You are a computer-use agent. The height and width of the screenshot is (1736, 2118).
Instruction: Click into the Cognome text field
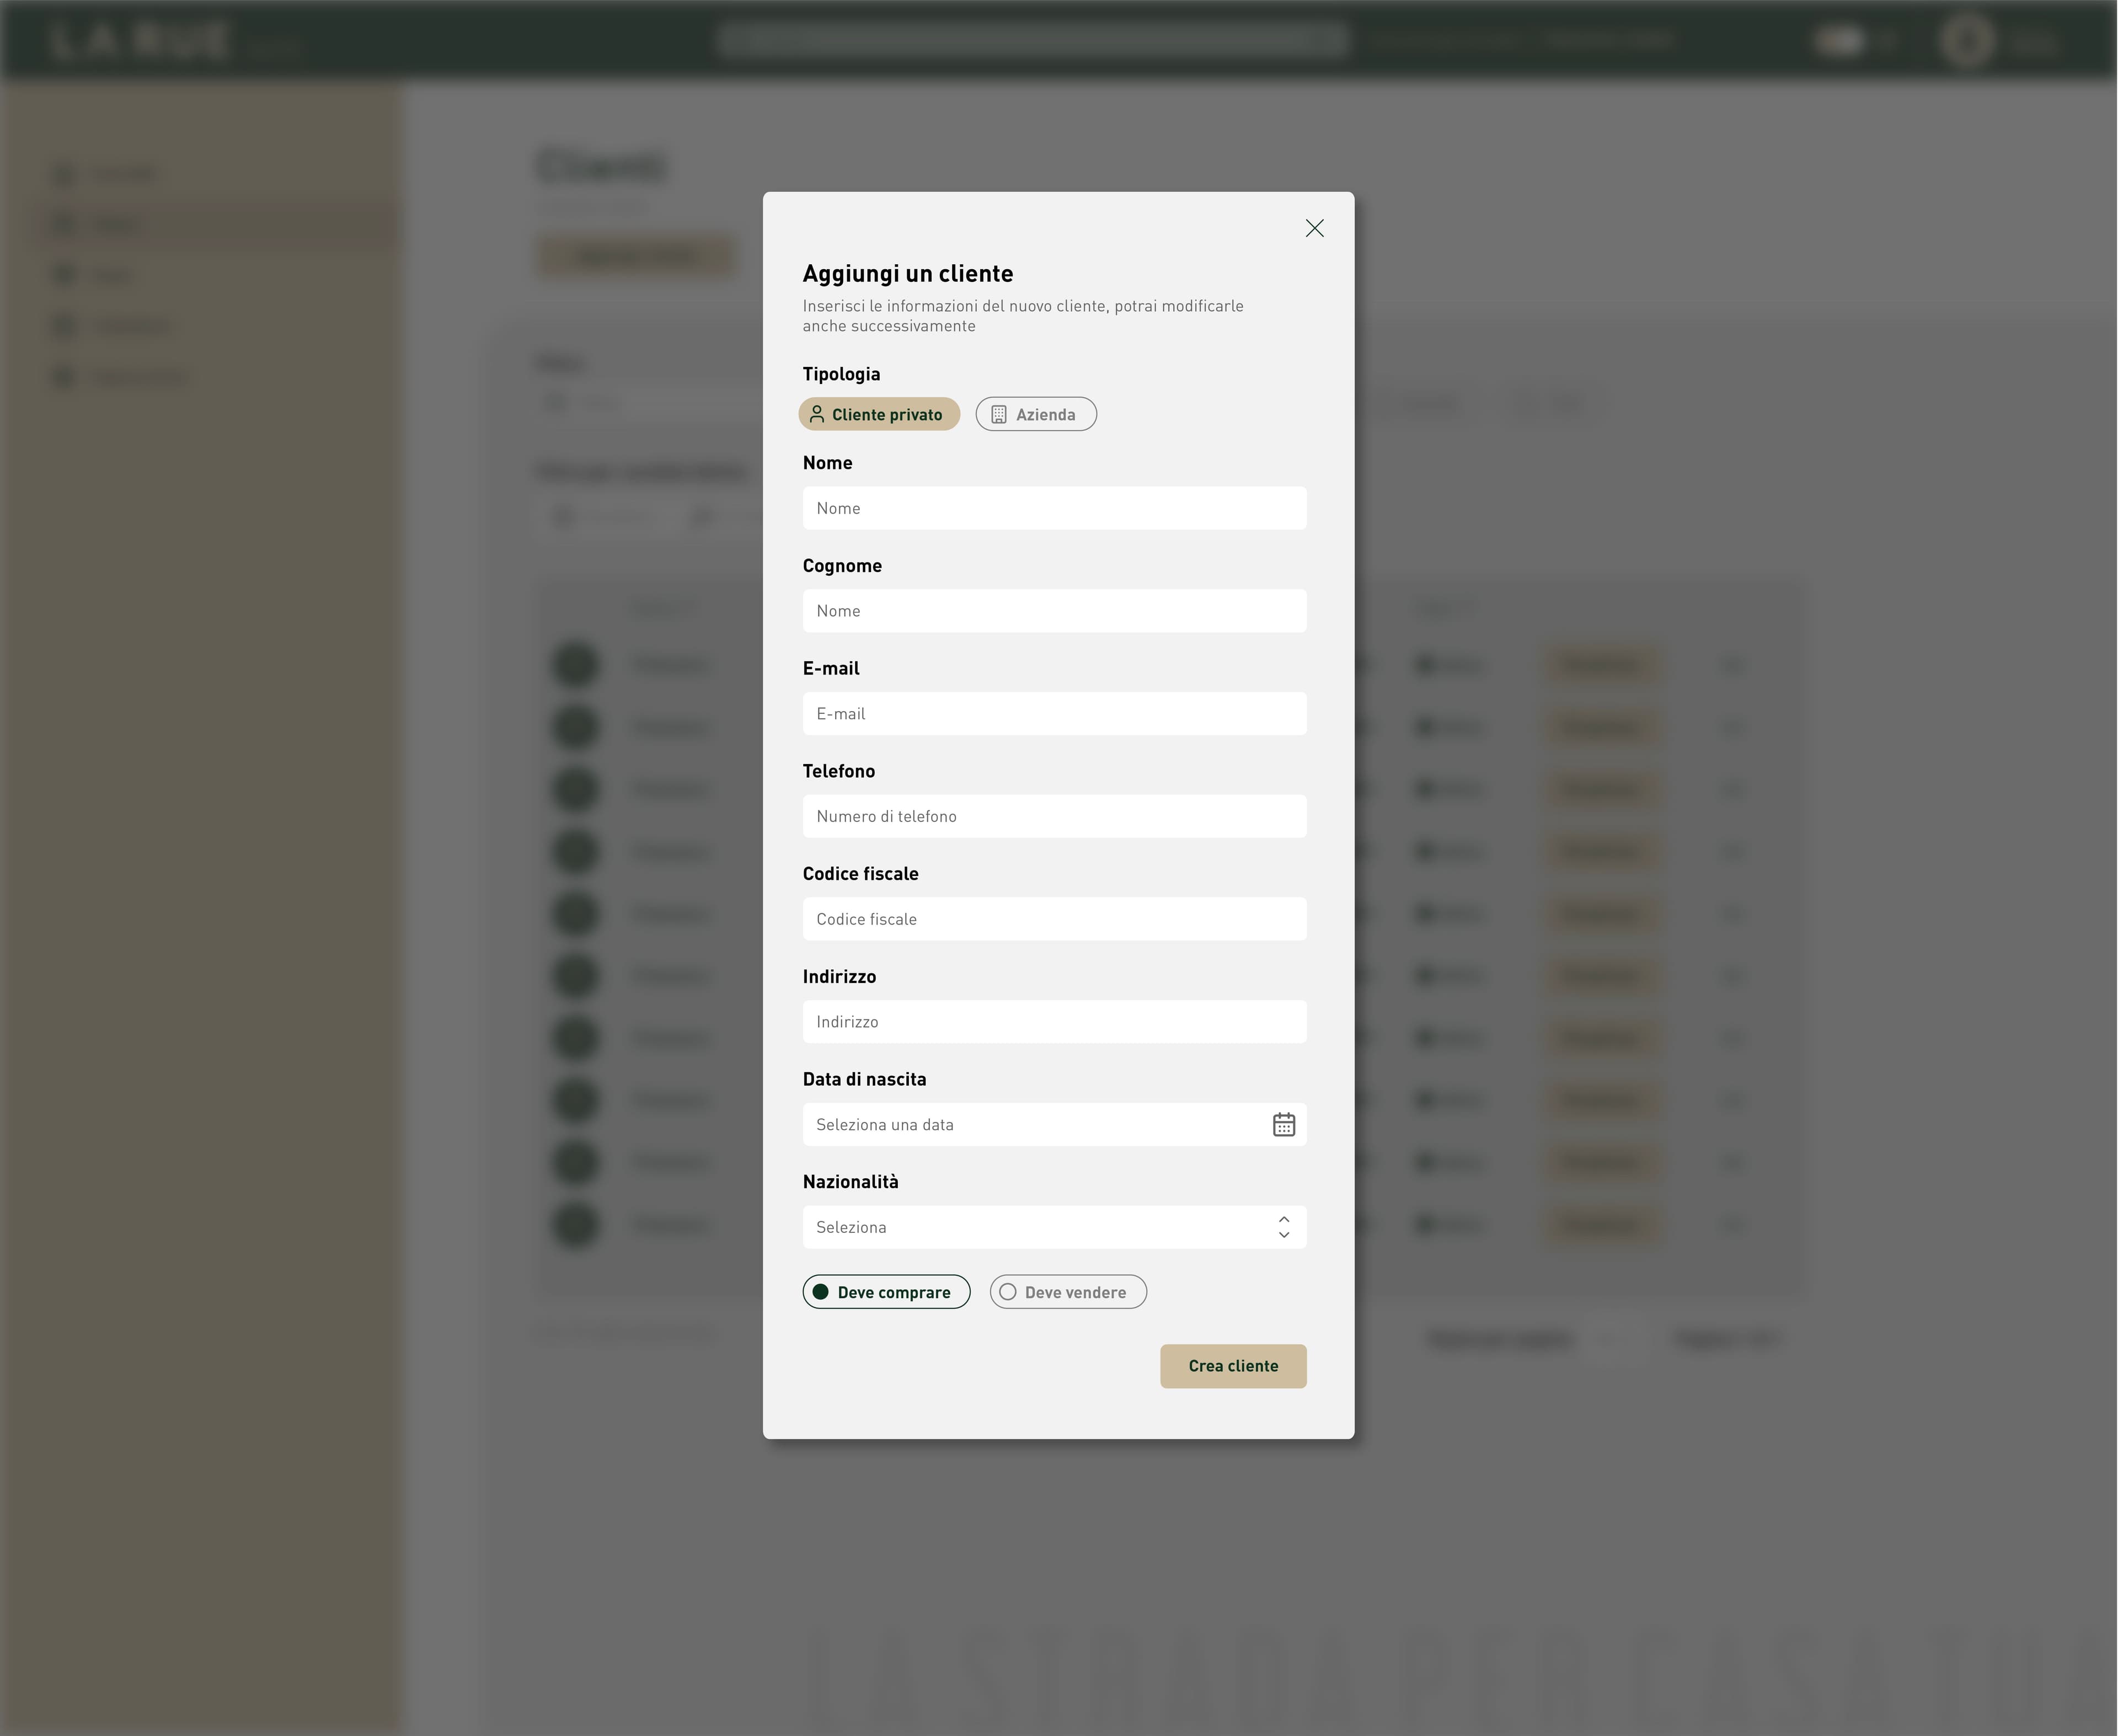click(1054, 611)
